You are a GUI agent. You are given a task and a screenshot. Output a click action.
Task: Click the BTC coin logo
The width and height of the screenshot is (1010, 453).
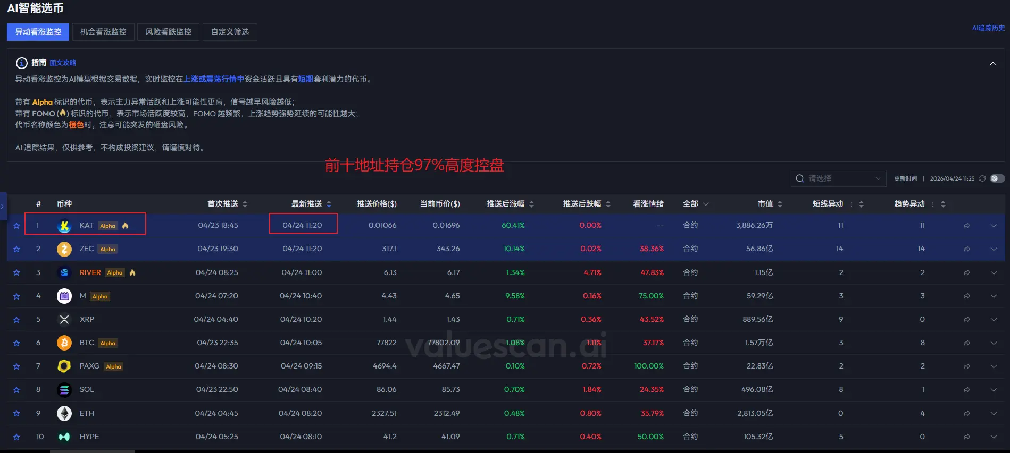tap(64, 343)
